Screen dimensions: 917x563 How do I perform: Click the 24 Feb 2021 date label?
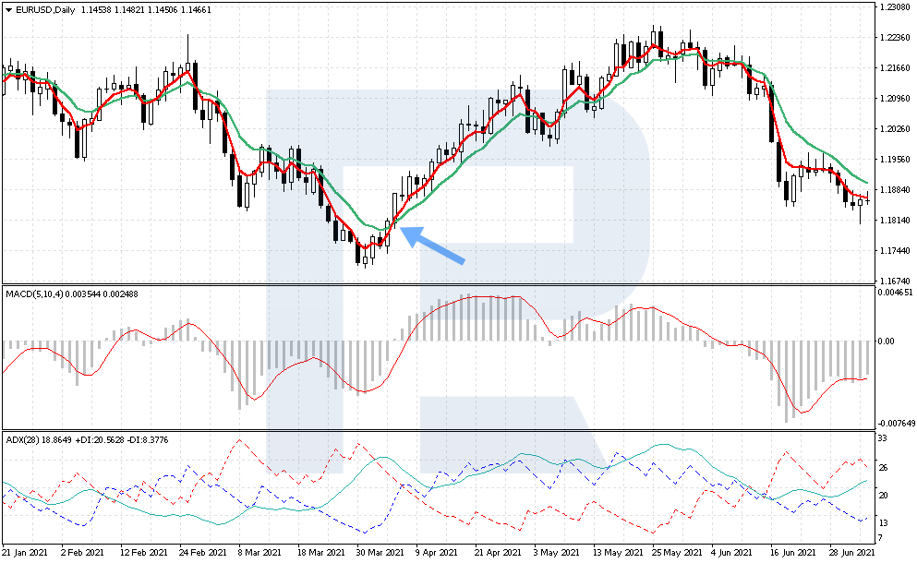[202, 552]
